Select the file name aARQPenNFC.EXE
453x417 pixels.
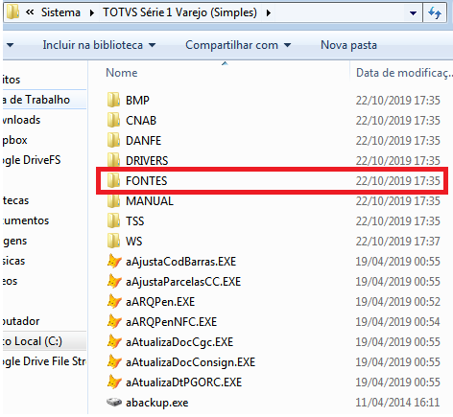coord(171,322)
